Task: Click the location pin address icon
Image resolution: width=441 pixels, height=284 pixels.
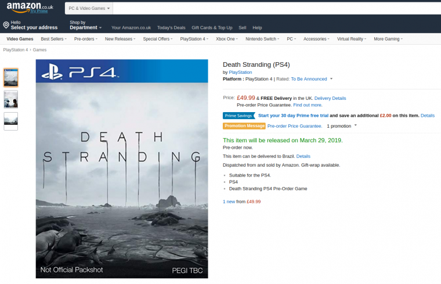Action: [x=6, y=25]
